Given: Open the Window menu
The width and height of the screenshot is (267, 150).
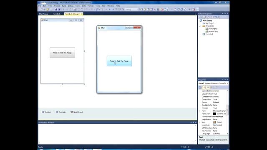Looking at the screenshot, I should tap(111, 6).
